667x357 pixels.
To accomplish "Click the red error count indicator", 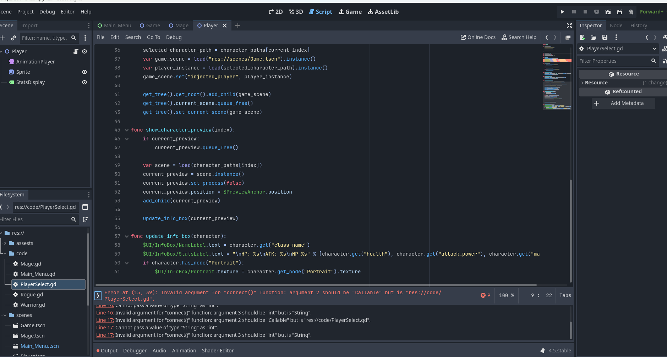I will 485,295.
